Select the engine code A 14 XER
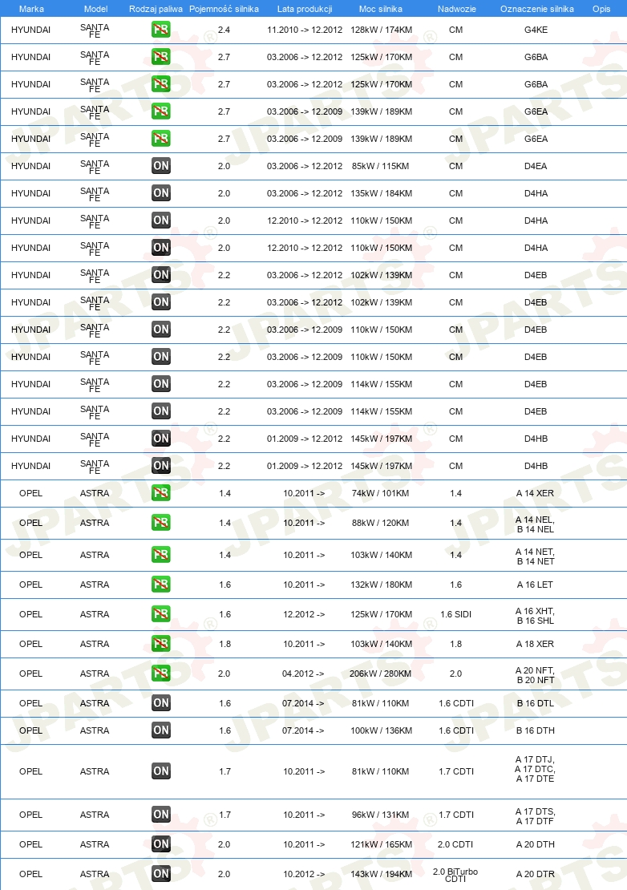Image resolution: width=627 pixels, height=890 pixels. (x=535, y=493)
